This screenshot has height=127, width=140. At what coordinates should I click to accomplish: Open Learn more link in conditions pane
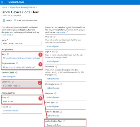coord(61,32)
